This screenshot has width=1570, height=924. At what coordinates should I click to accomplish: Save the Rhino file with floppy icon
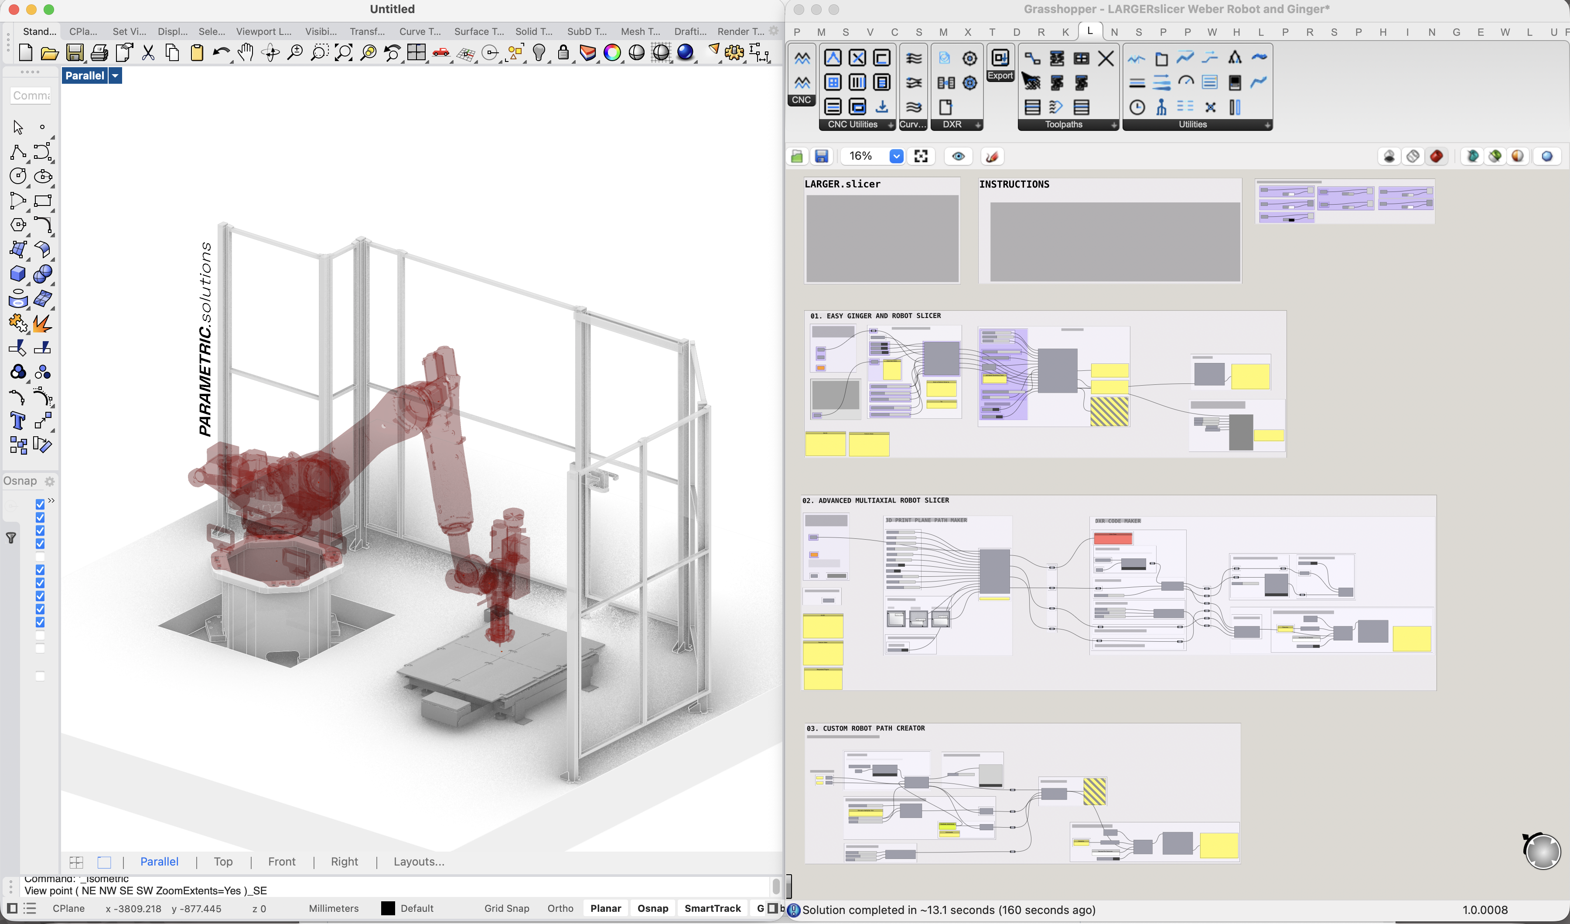coord(75,54)
